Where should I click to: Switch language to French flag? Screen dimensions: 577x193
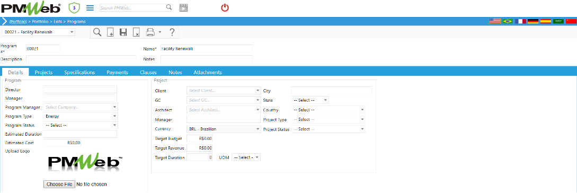[520, 21]
